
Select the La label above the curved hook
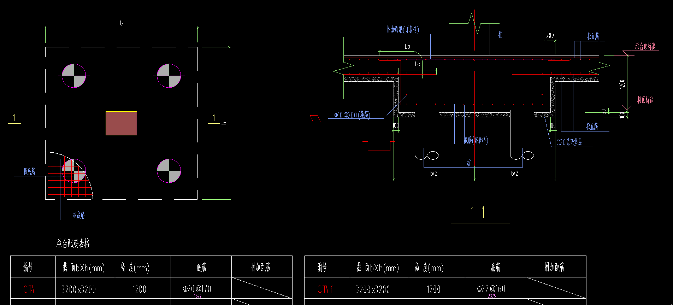click(407, 47)
